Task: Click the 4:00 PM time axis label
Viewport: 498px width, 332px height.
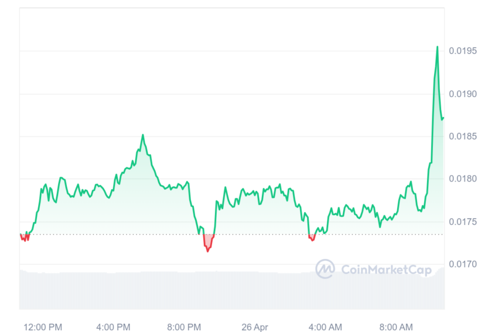Action: (114, 327)
